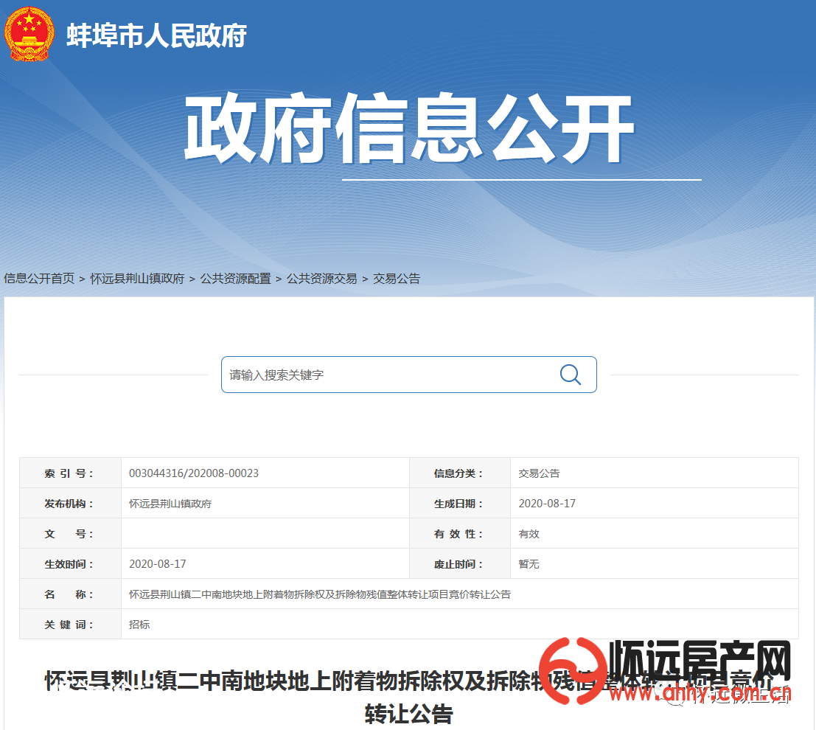Go to 信息公开首页 in the breadcrumb
Screen dimensions: 816x730
[39, 279]
